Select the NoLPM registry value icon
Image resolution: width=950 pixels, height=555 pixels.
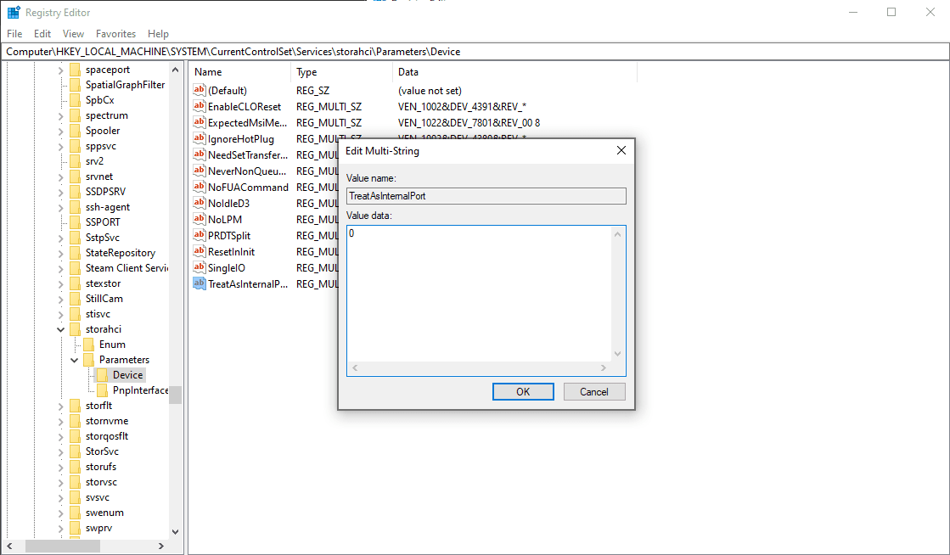[200, 219]
